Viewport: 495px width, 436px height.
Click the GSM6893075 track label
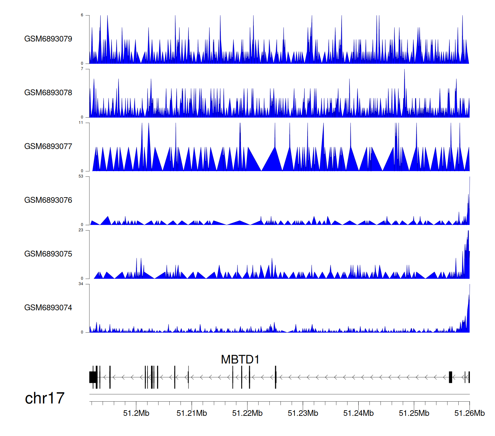click(48, 254)
